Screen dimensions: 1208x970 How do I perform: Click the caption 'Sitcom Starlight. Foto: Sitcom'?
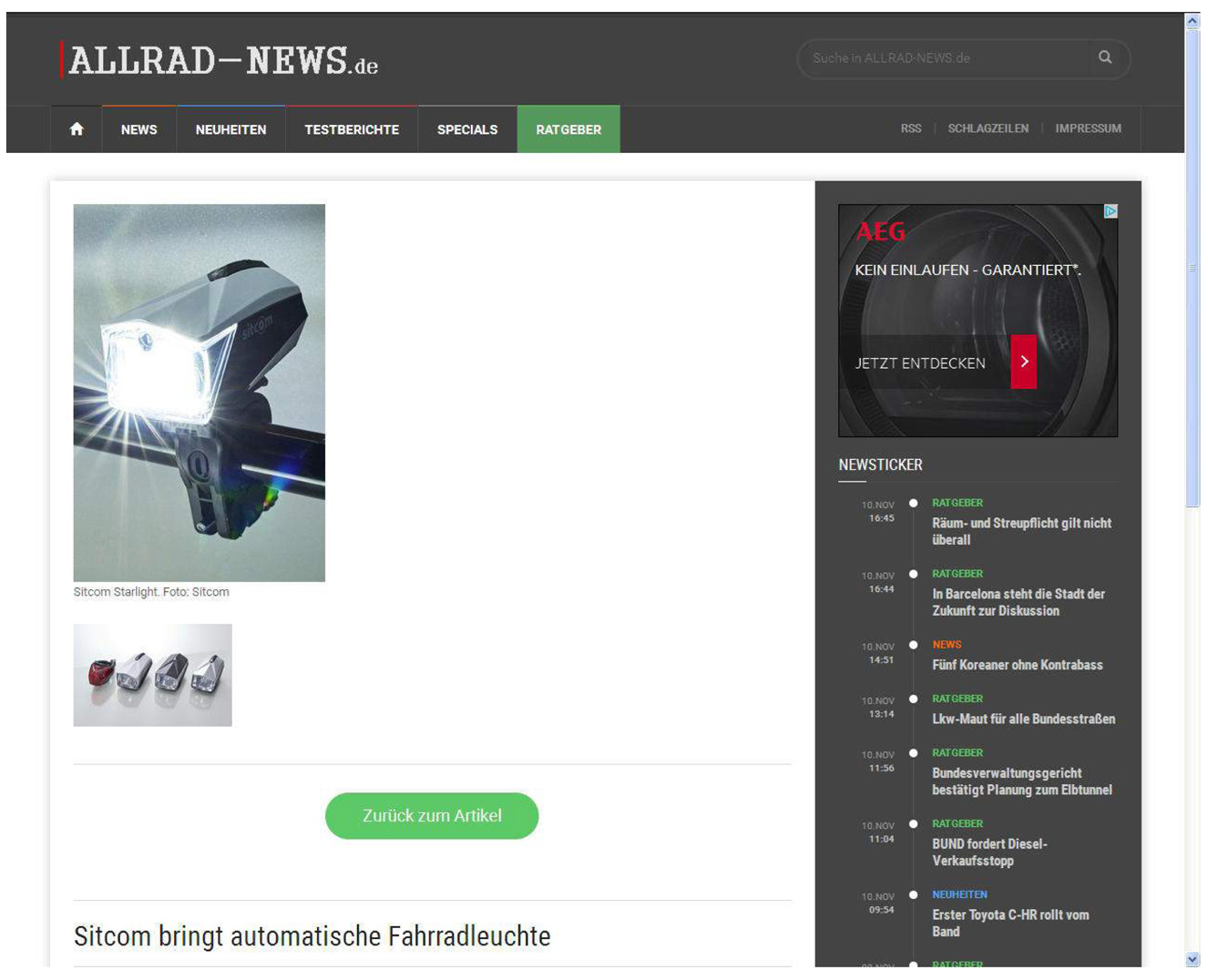(151, 592)
